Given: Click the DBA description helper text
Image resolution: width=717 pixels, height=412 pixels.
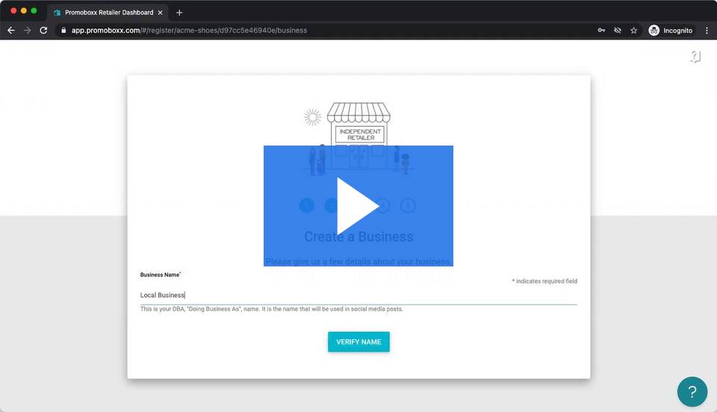Looking at the screenshot, I should point(272,309).
